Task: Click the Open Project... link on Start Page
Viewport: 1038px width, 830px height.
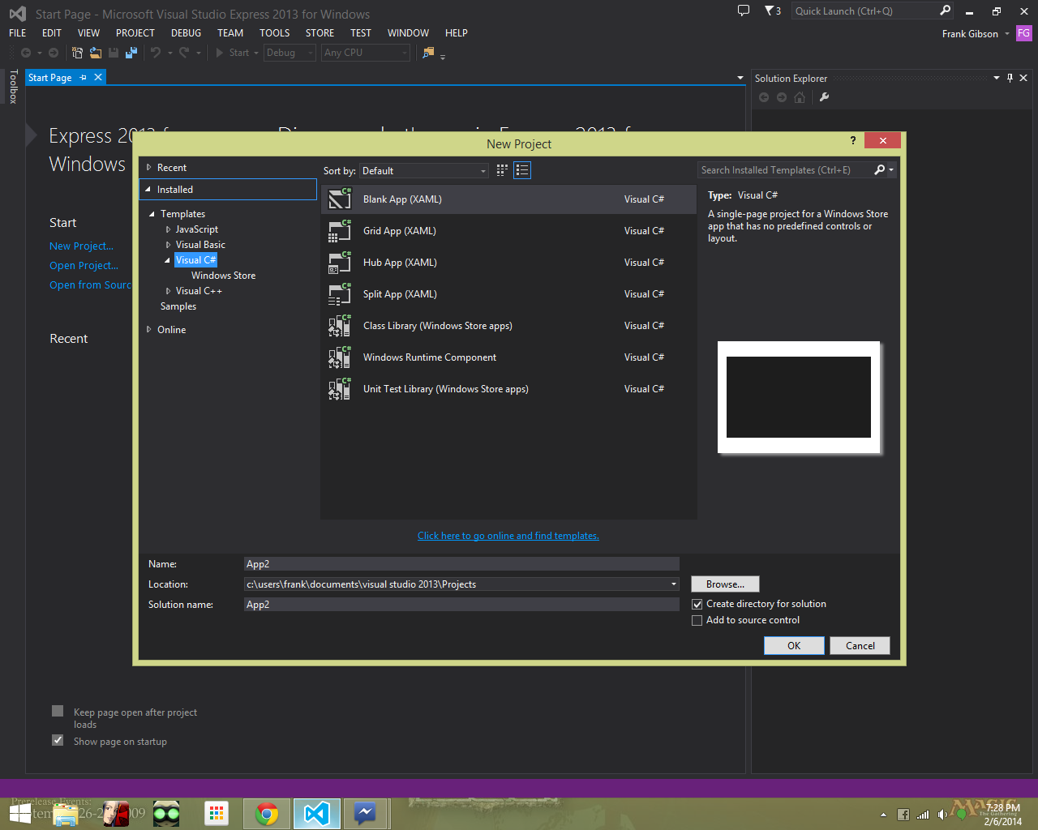Action: click(x=84, y=266)
